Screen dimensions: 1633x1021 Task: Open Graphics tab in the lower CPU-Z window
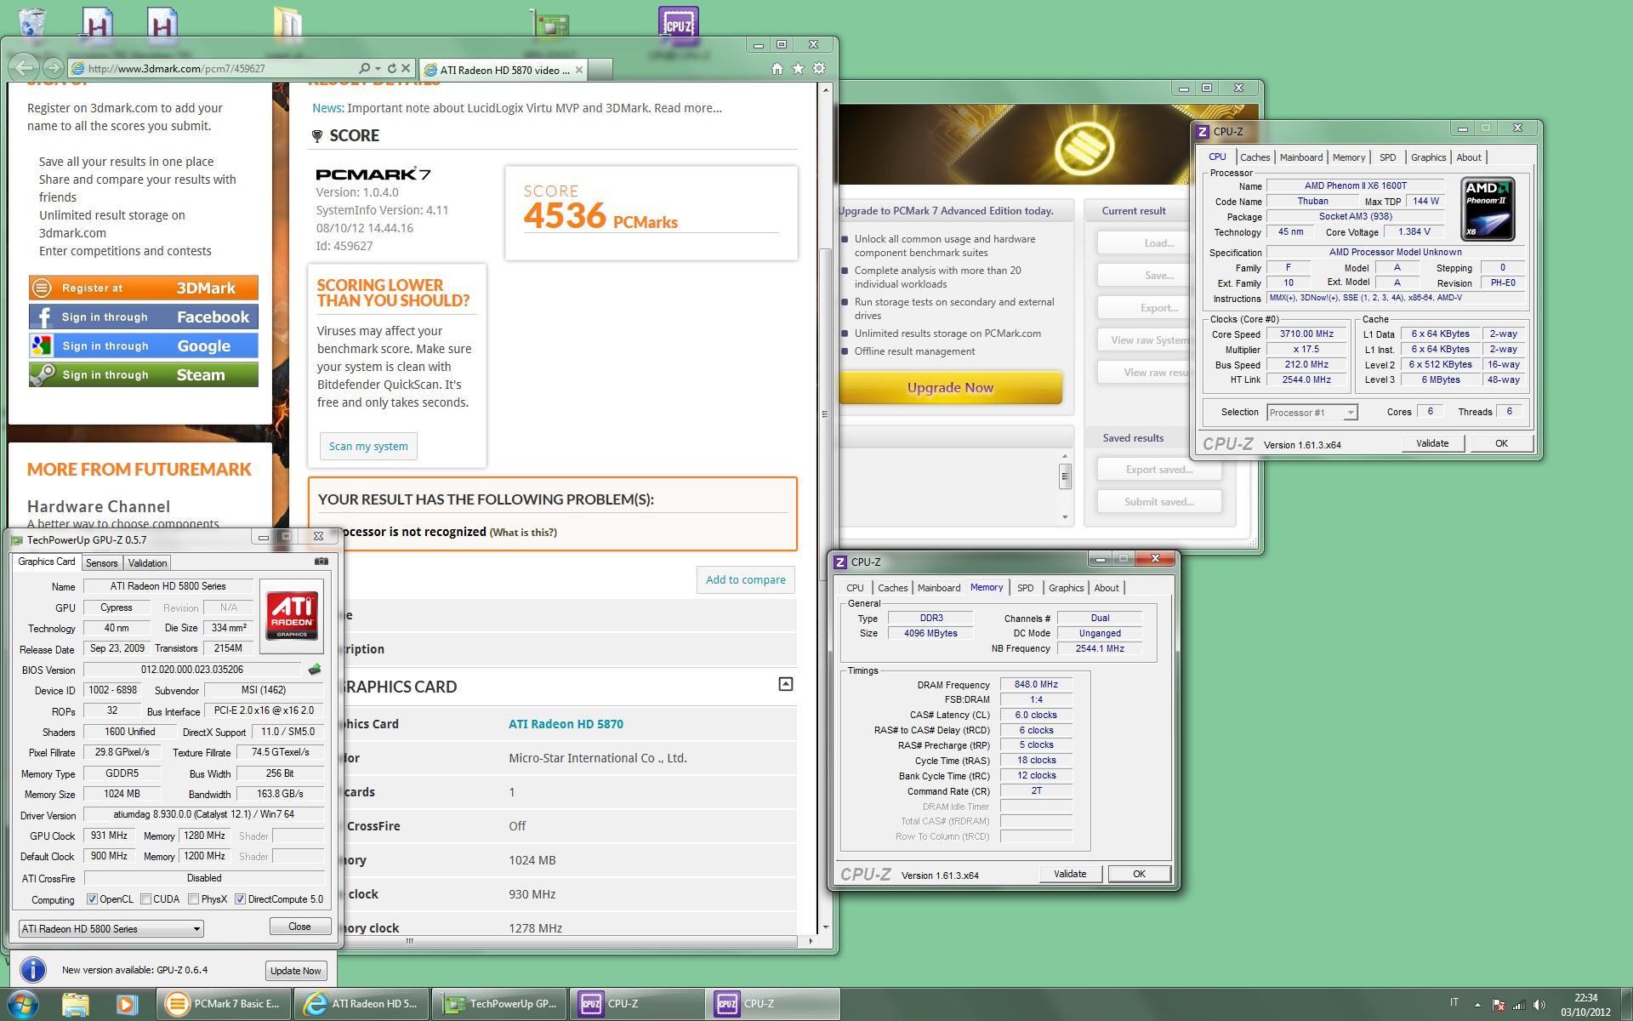pyautogui.click(x=1066, y=588)
